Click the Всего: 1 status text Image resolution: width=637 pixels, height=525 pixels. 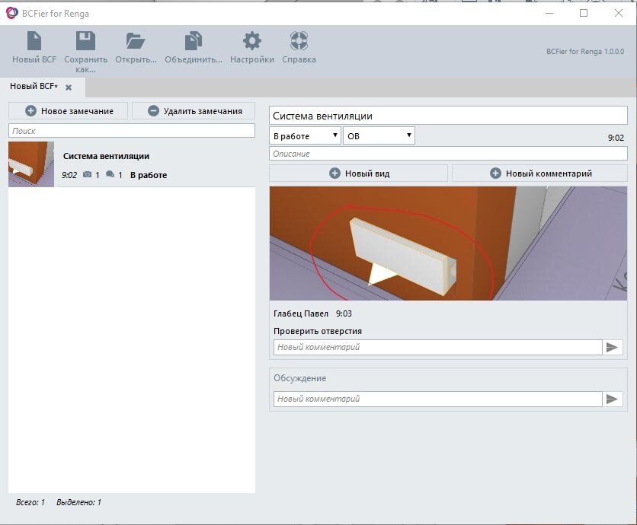tap(30, 502)
